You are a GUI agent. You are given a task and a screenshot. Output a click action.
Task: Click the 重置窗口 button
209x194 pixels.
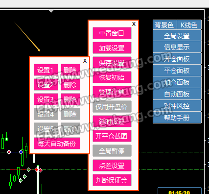tap(112, 33)
